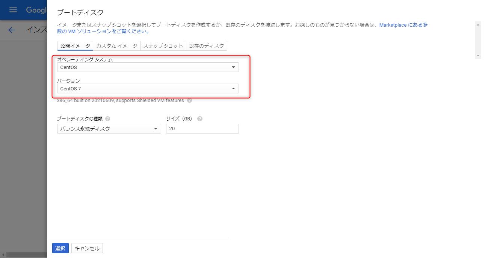Click the x86_64 built on 20210609 description
The width and height of the screenshot is (491, 258).
(x=121, y=100)
